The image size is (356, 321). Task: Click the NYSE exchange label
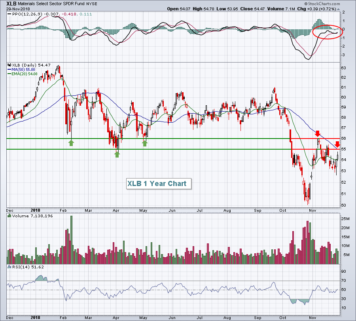click(92, 4)
